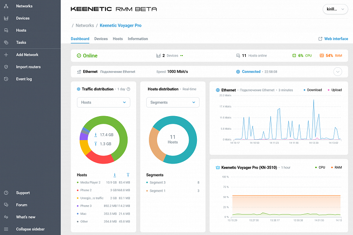Toggle the Upload series in Ethernet chart

pos(334,90)
